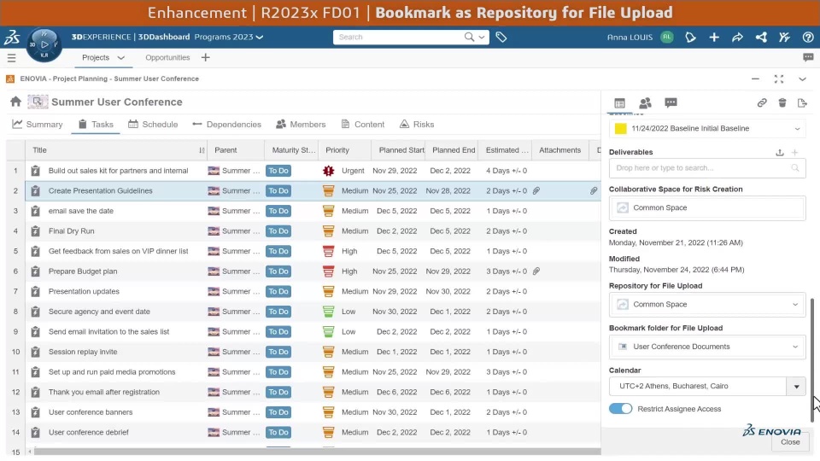Open the members icon in side panel

(646, 103)
